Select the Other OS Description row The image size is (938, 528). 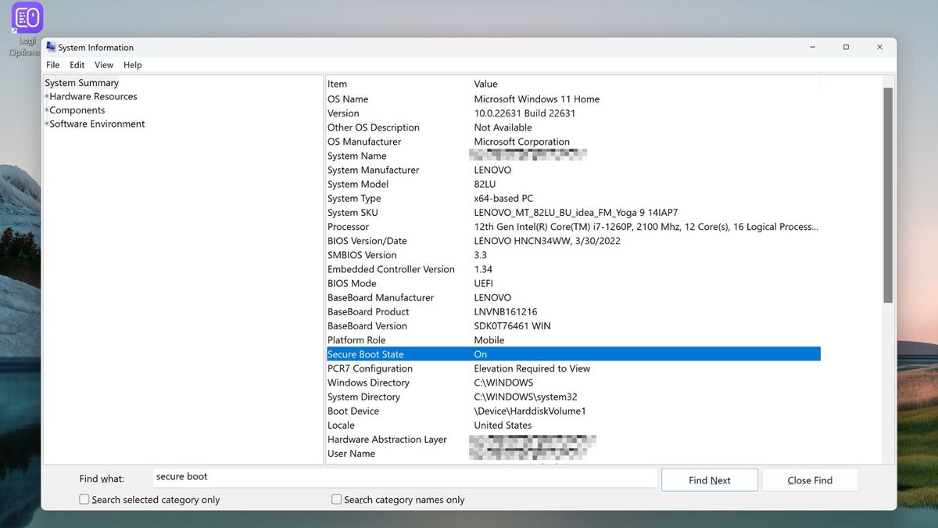click(573, 128)
